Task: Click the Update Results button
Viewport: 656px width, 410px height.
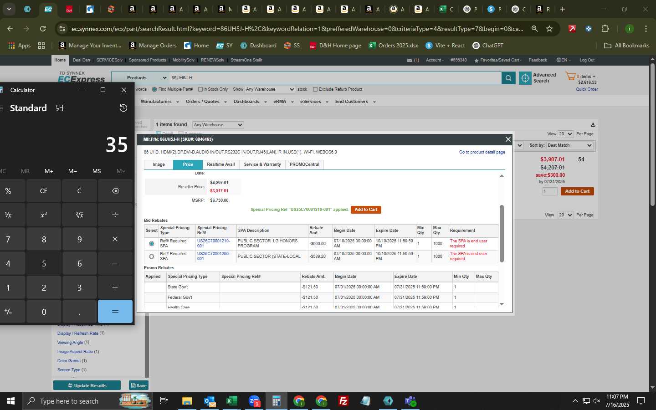Action: click(87, 385)
